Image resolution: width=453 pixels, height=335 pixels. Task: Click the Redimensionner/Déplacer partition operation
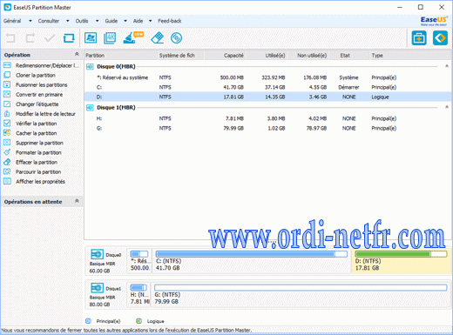[x=41, y=65]
